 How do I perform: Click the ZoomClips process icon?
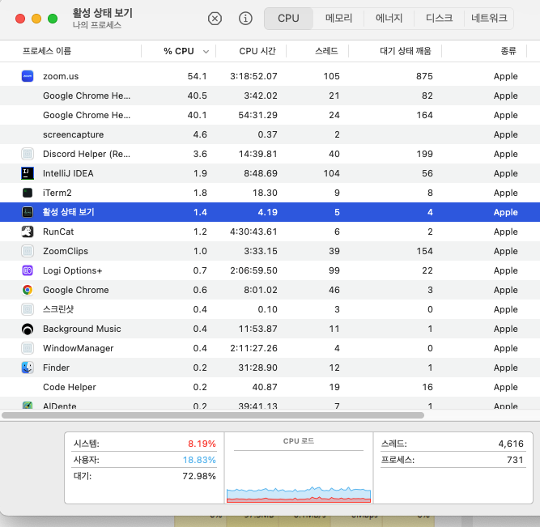coord(28,251)
